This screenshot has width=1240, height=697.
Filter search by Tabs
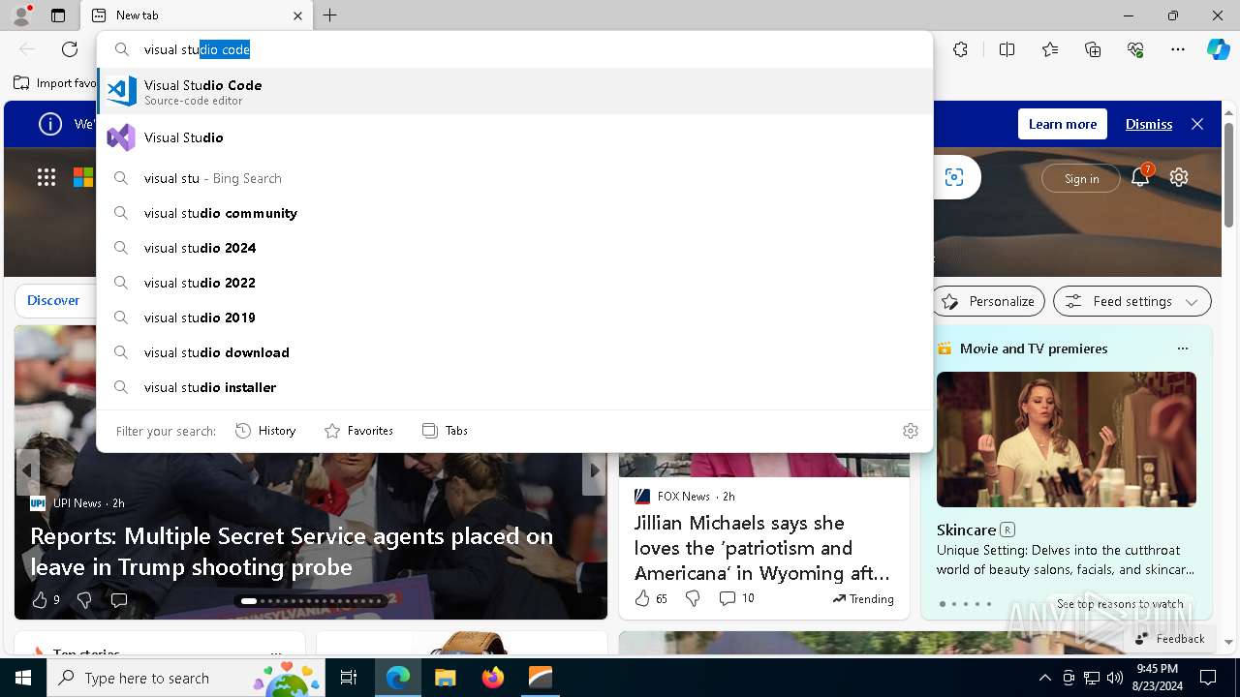point(445,431)
